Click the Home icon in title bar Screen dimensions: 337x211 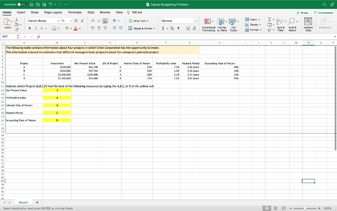point(32,4)
